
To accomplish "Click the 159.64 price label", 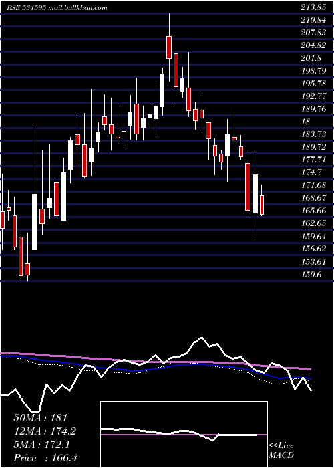I will click(x=313, y=237).
